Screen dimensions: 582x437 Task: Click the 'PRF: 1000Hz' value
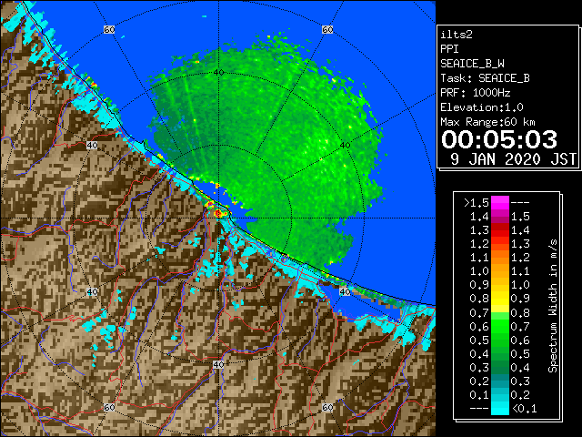point(476,93)
